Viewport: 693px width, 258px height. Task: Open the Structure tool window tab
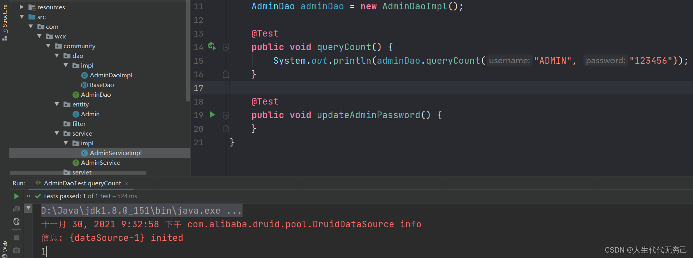[x=5, y=22]
